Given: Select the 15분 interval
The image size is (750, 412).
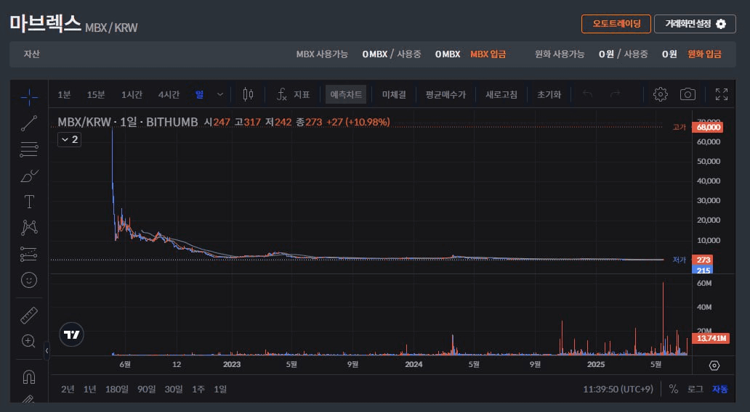Looking at the screenshot, I should coord(96,94).
